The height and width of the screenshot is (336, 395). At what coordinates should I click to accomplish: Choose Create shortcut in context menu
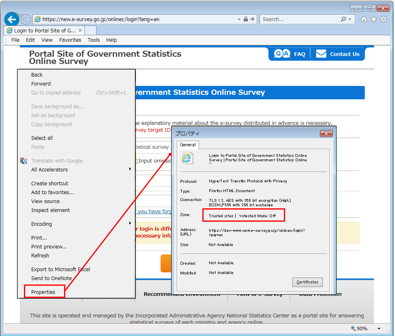(x=82, y=184)
